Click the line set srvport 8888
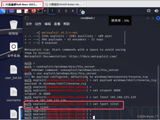Viewport: 160px width, 120px height. pyautogui.click(x=107, y=90)
